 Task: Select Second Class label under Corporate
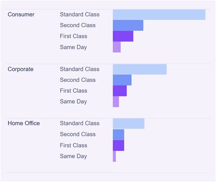click(x=77, y=80)
